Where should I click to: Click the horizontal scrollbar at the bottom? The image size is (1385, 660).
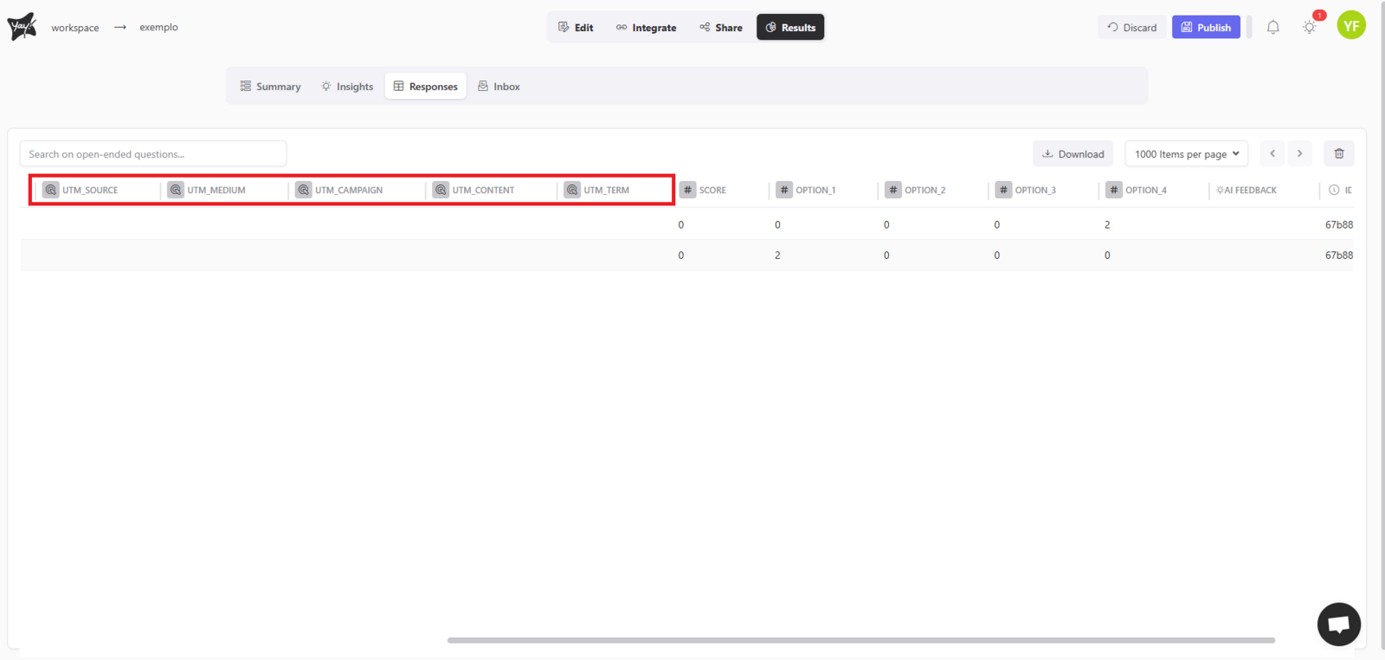860,640
